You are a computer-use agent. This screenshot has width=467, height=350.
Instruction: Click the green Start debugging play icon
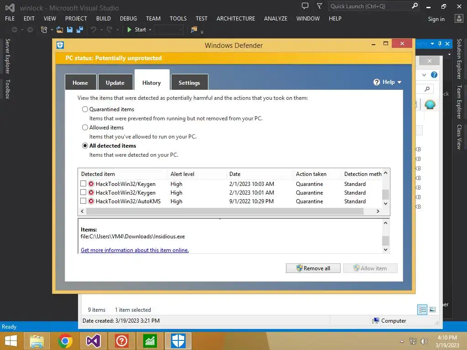click(129, 30)
